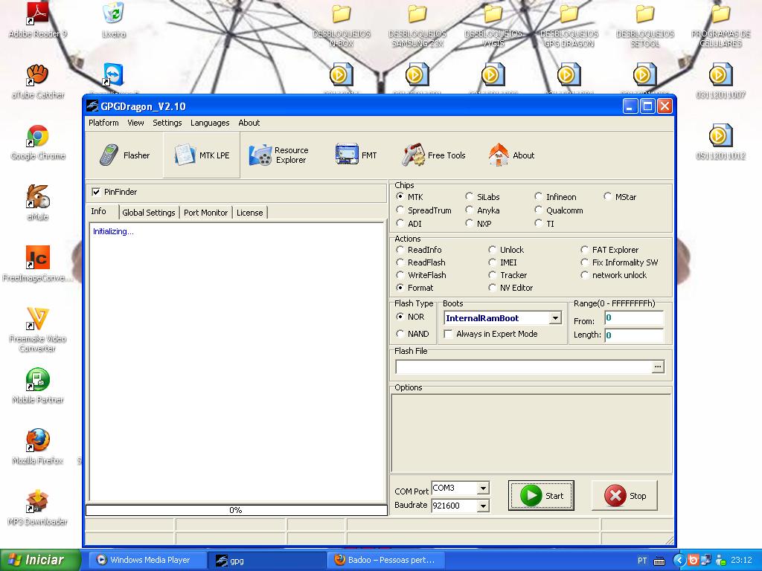Uncheck the PinFinder checkbox
Screen dimensions: 762x571
click(96, 192)
